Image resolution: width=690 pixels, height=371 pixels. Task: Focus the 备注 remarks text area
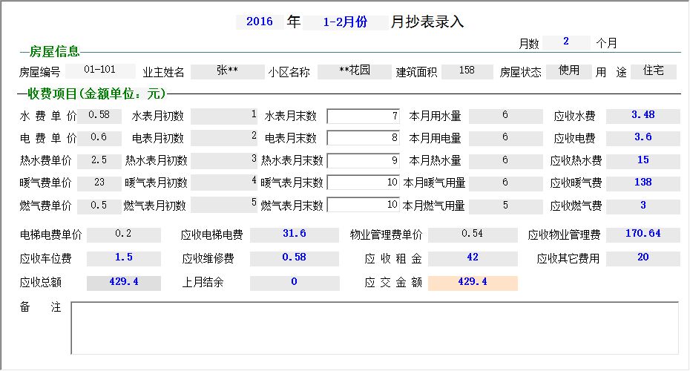[x=375, y=327]
